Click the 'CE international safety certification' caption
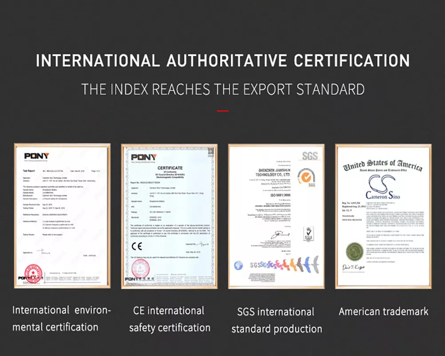 coord(169,319)
